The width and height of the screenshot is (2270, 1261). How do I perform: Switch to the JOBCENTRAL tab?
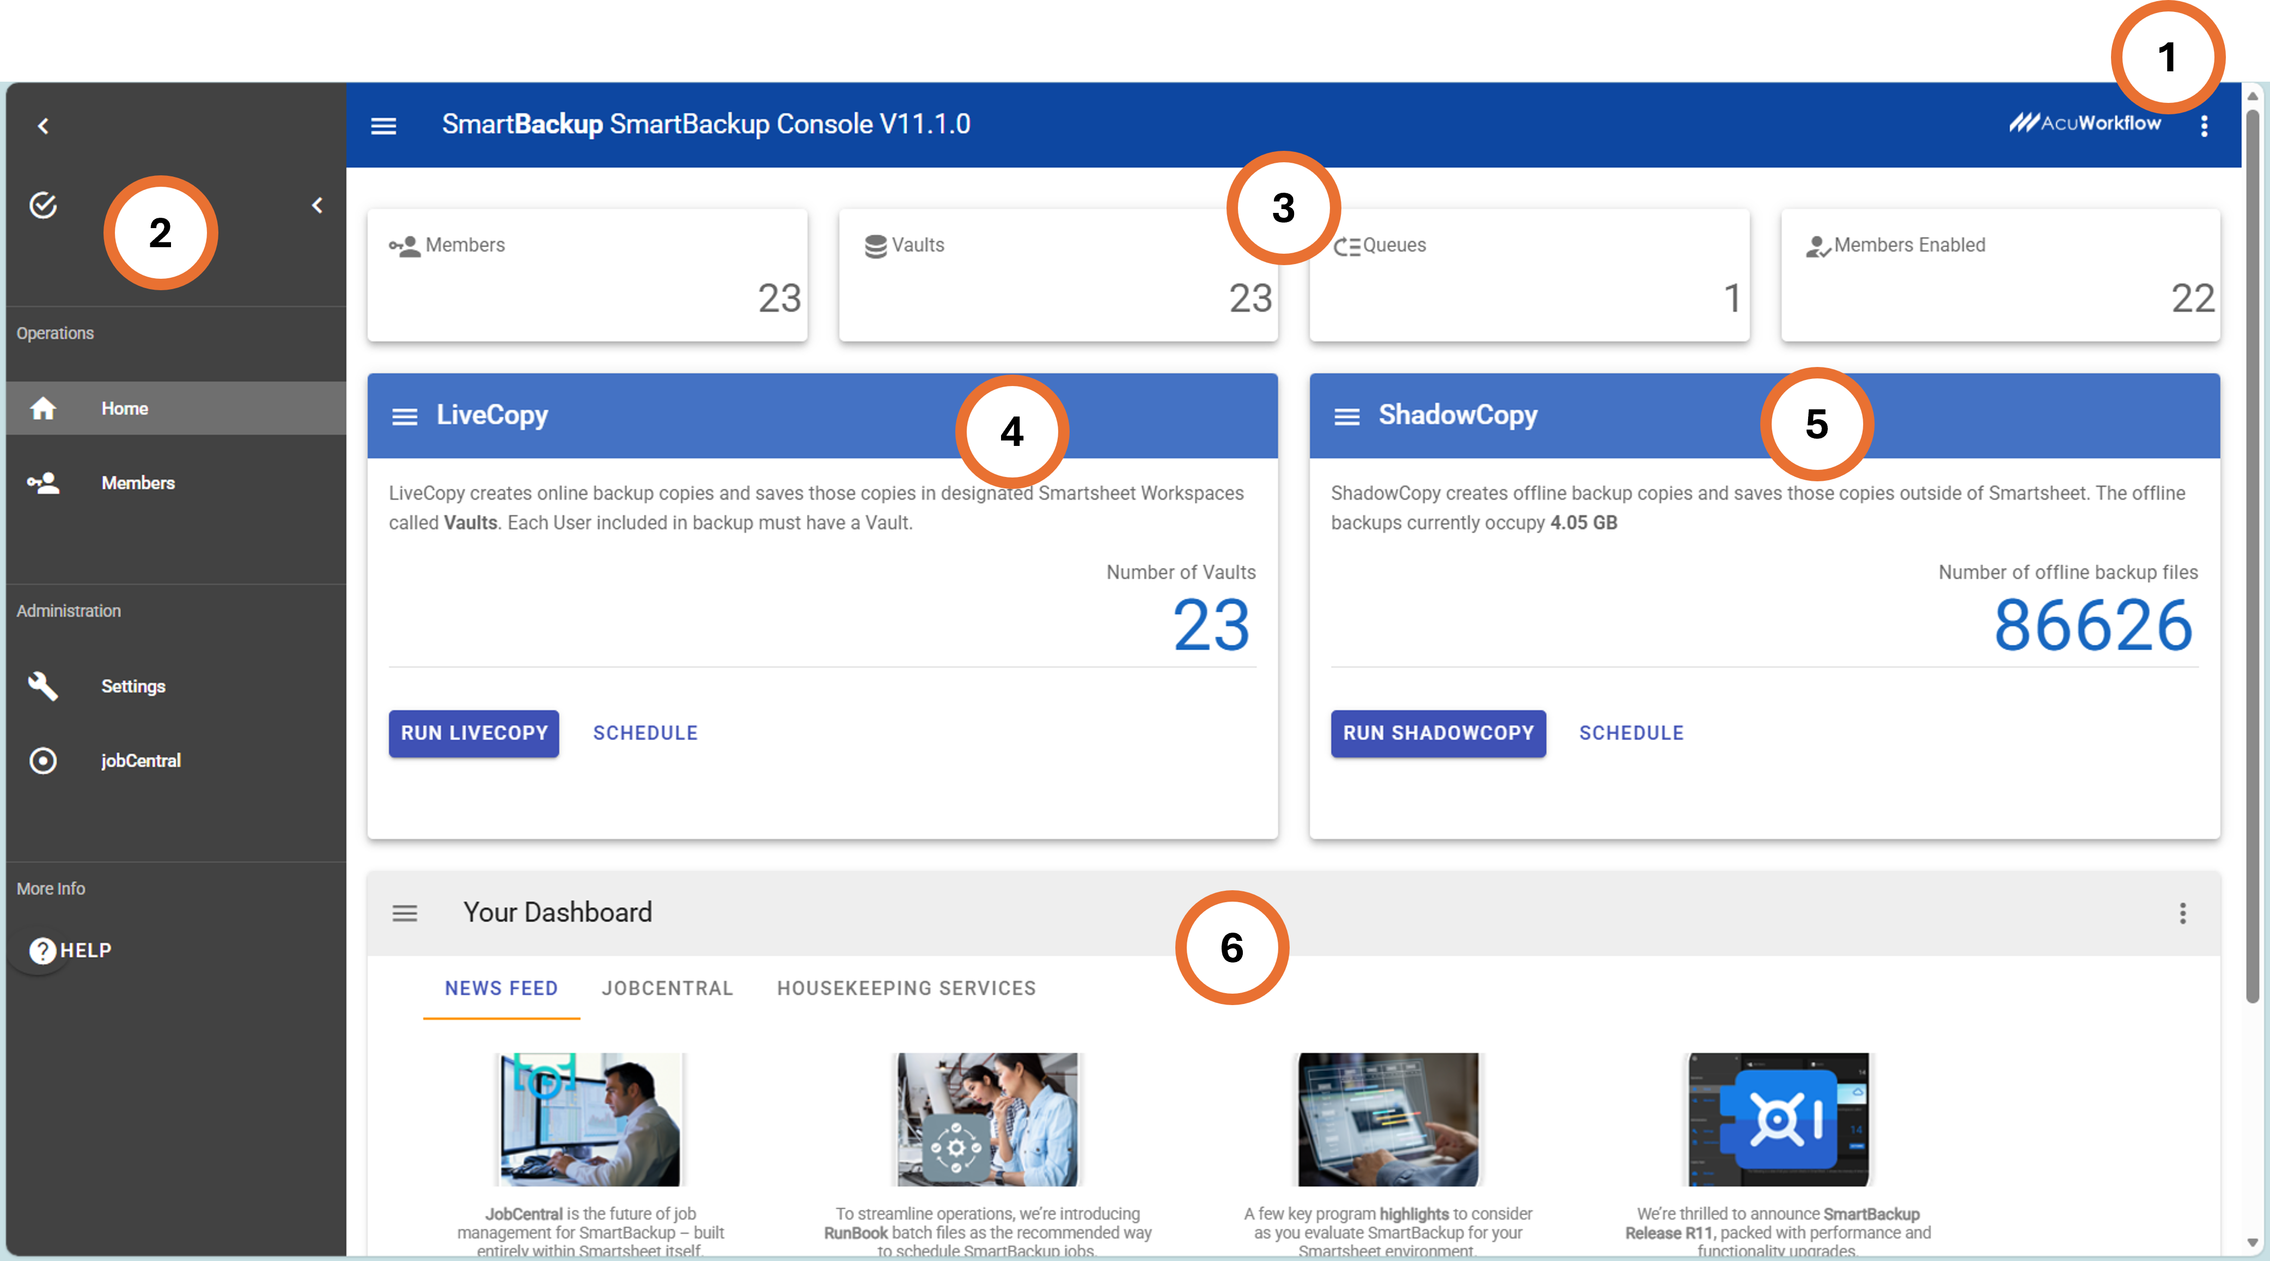point(667,988)
